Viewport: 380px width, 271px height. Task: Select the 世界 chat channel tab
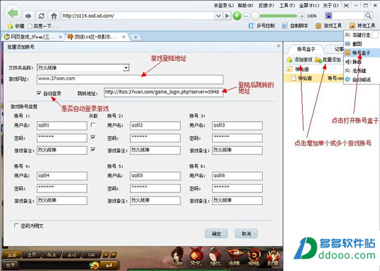(x=32, y=255)
